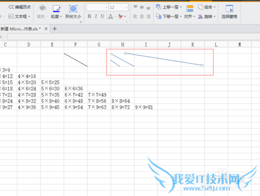
Task: Click Bring Forward (上移一层)
Action: [167, 7]
